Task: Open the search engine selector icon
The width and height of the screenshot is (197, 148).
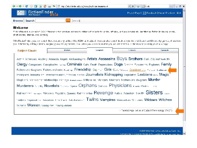Action: click(x=143, y=6)
